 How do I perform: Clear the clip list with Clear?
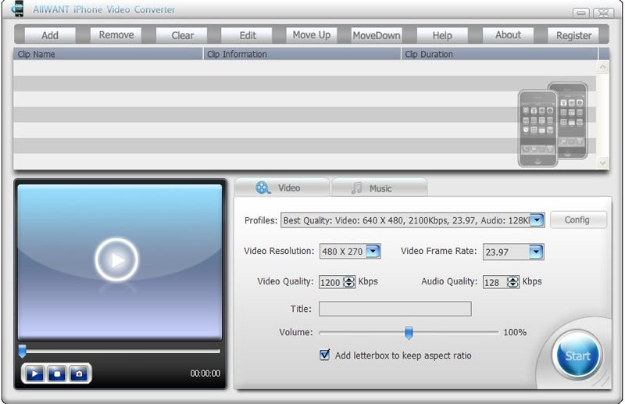pyautogui.click(x=182, y=35)
